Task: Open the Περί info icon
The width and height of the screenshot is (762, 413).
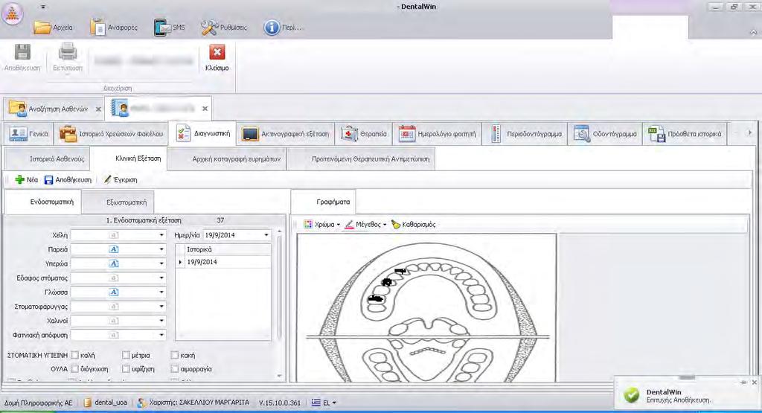Action: pos(272,28)
